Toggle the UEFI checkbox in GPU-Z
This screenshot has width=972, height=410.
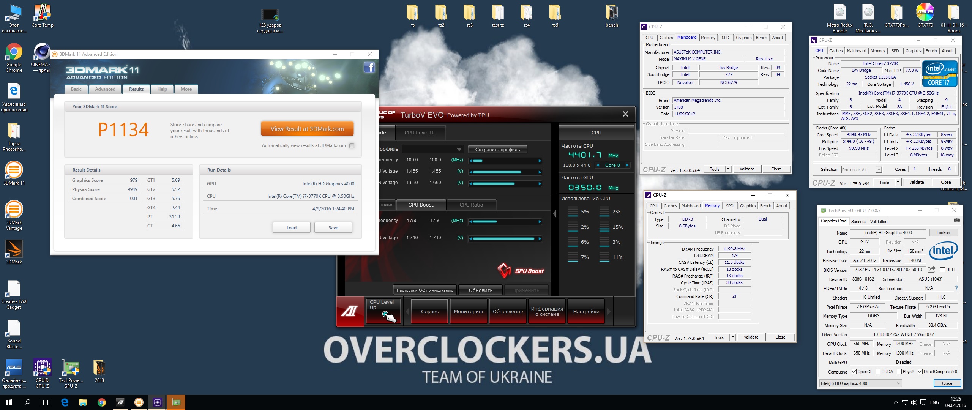pos(942,270)
